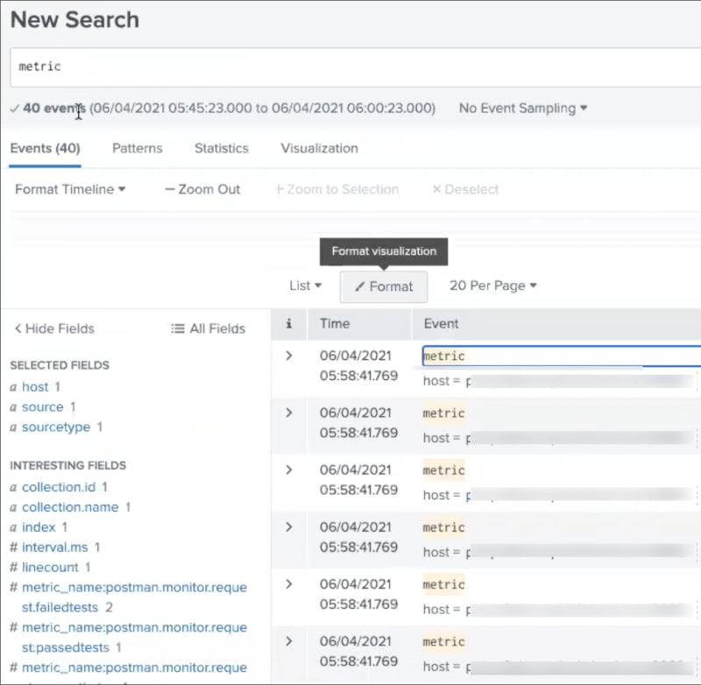Open the Visualization tab
701x685 pixels.
click(x=319, y=148)
